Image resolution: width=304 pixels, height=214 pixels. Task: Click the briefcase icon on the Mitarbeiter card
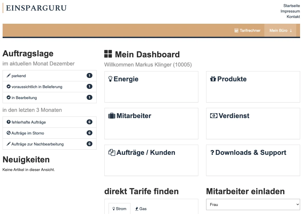(112, 116)
